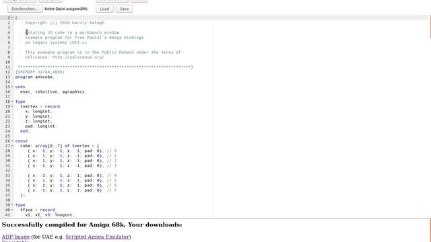The width and height of the screenshot is (431, 242).
Task: Click the Save button
Action: pyautogui.click(x=124, y=9)
